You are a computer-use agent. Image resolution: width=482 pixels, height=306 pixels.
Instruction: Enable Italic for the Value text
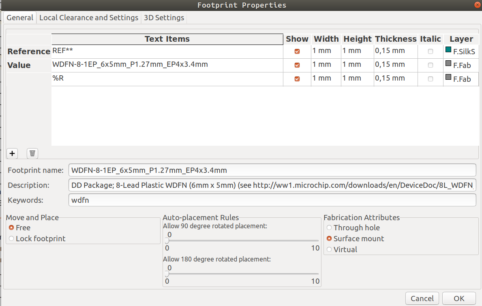[x=430, y=65]
